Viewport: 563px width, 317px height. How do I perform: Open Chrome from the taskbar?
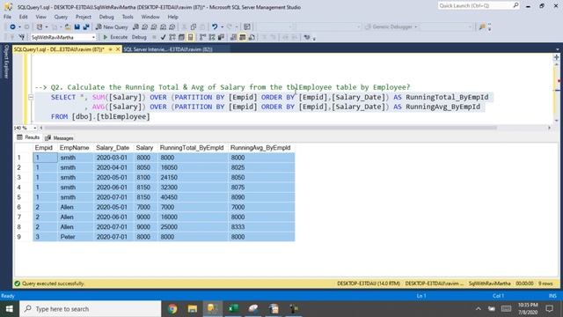pyautogui.click(x=172, y=309)
